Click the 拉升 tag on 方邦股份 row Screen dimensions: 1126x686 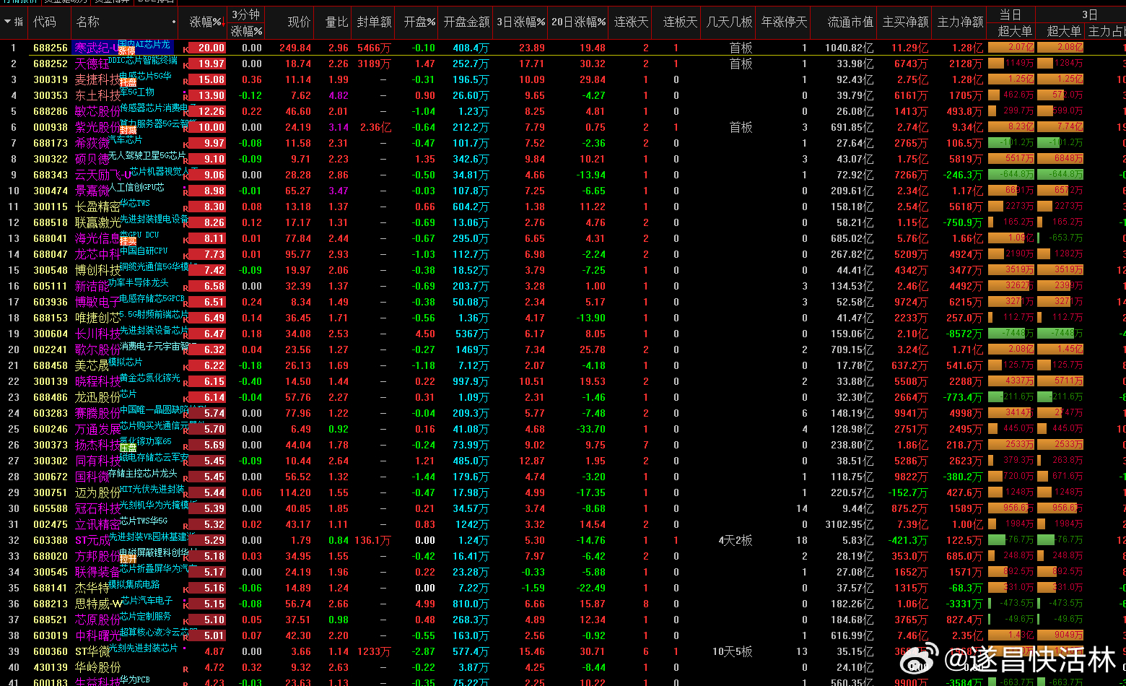pos(128,560)
